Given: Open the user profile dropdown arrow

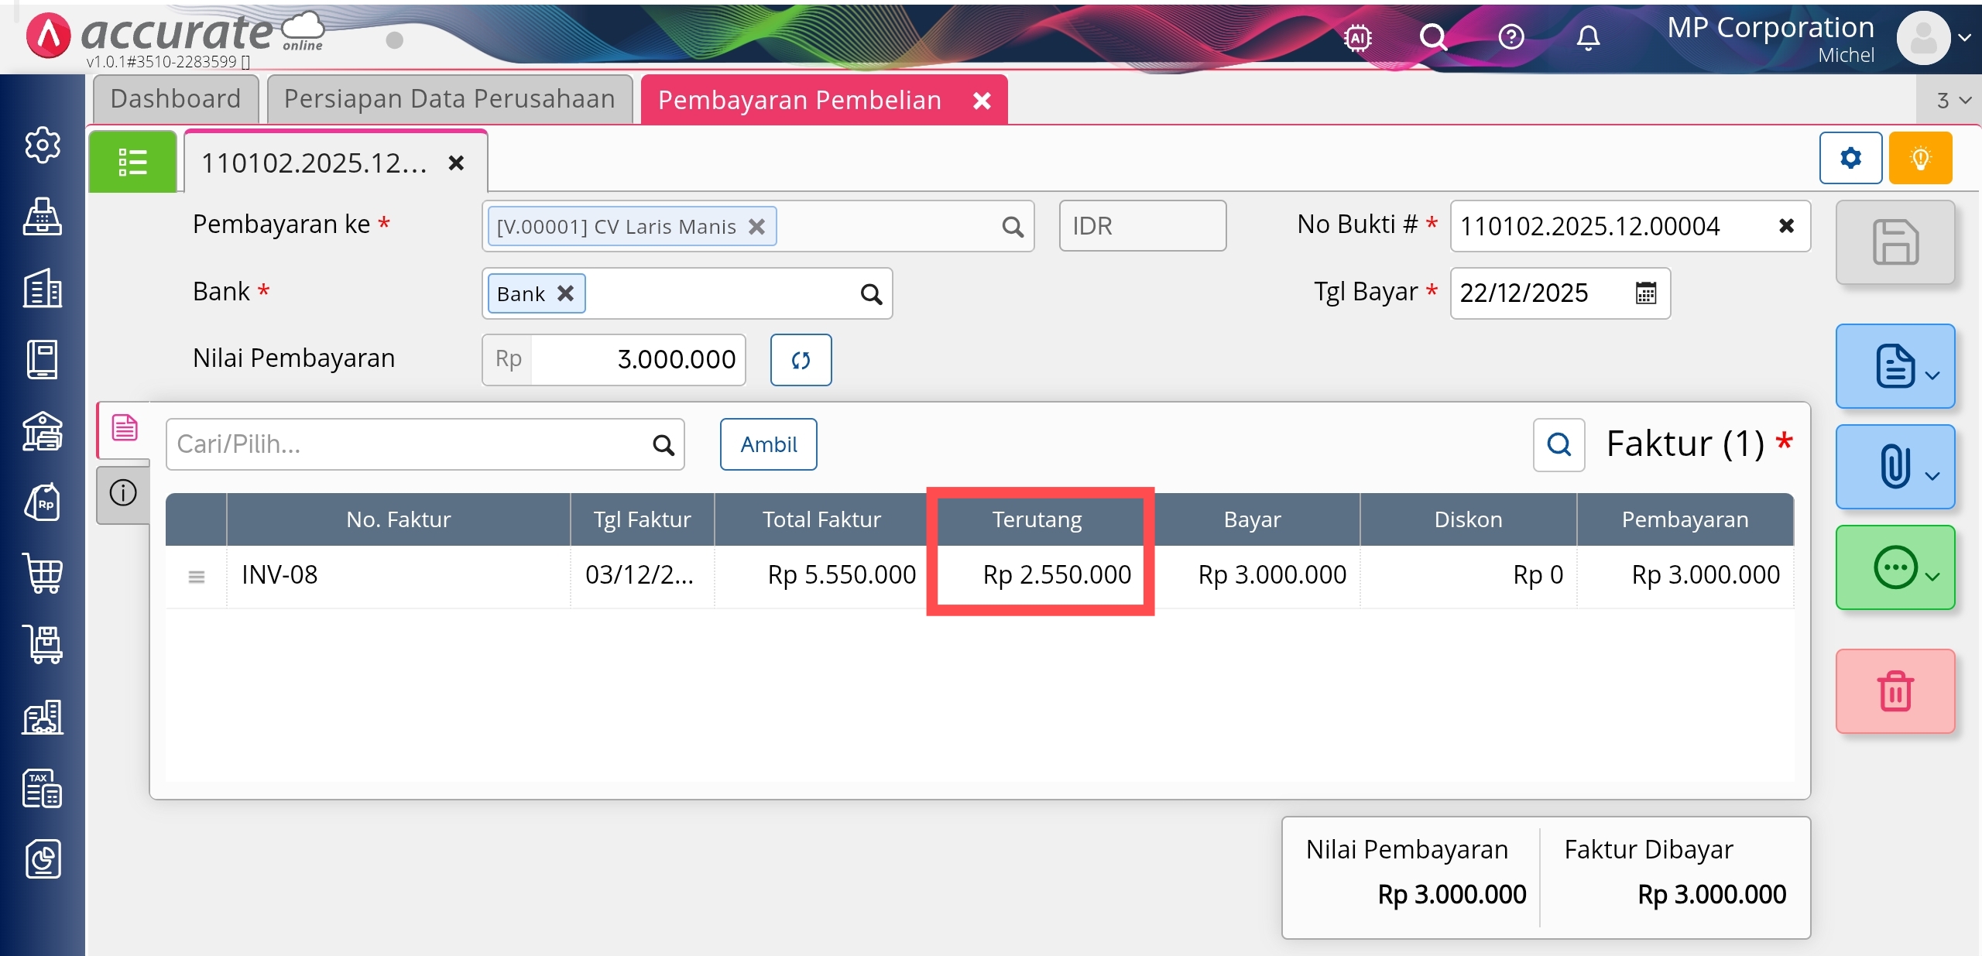Looking at the screenshot, I should tap(1964, 37).
